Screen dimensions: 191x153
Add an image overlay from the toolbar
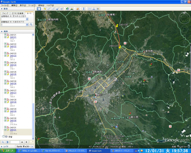tap(58, 9)
